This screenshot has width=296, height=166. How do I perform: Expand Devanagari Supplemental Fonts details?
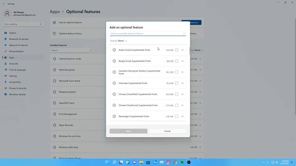tap(183, 117)
